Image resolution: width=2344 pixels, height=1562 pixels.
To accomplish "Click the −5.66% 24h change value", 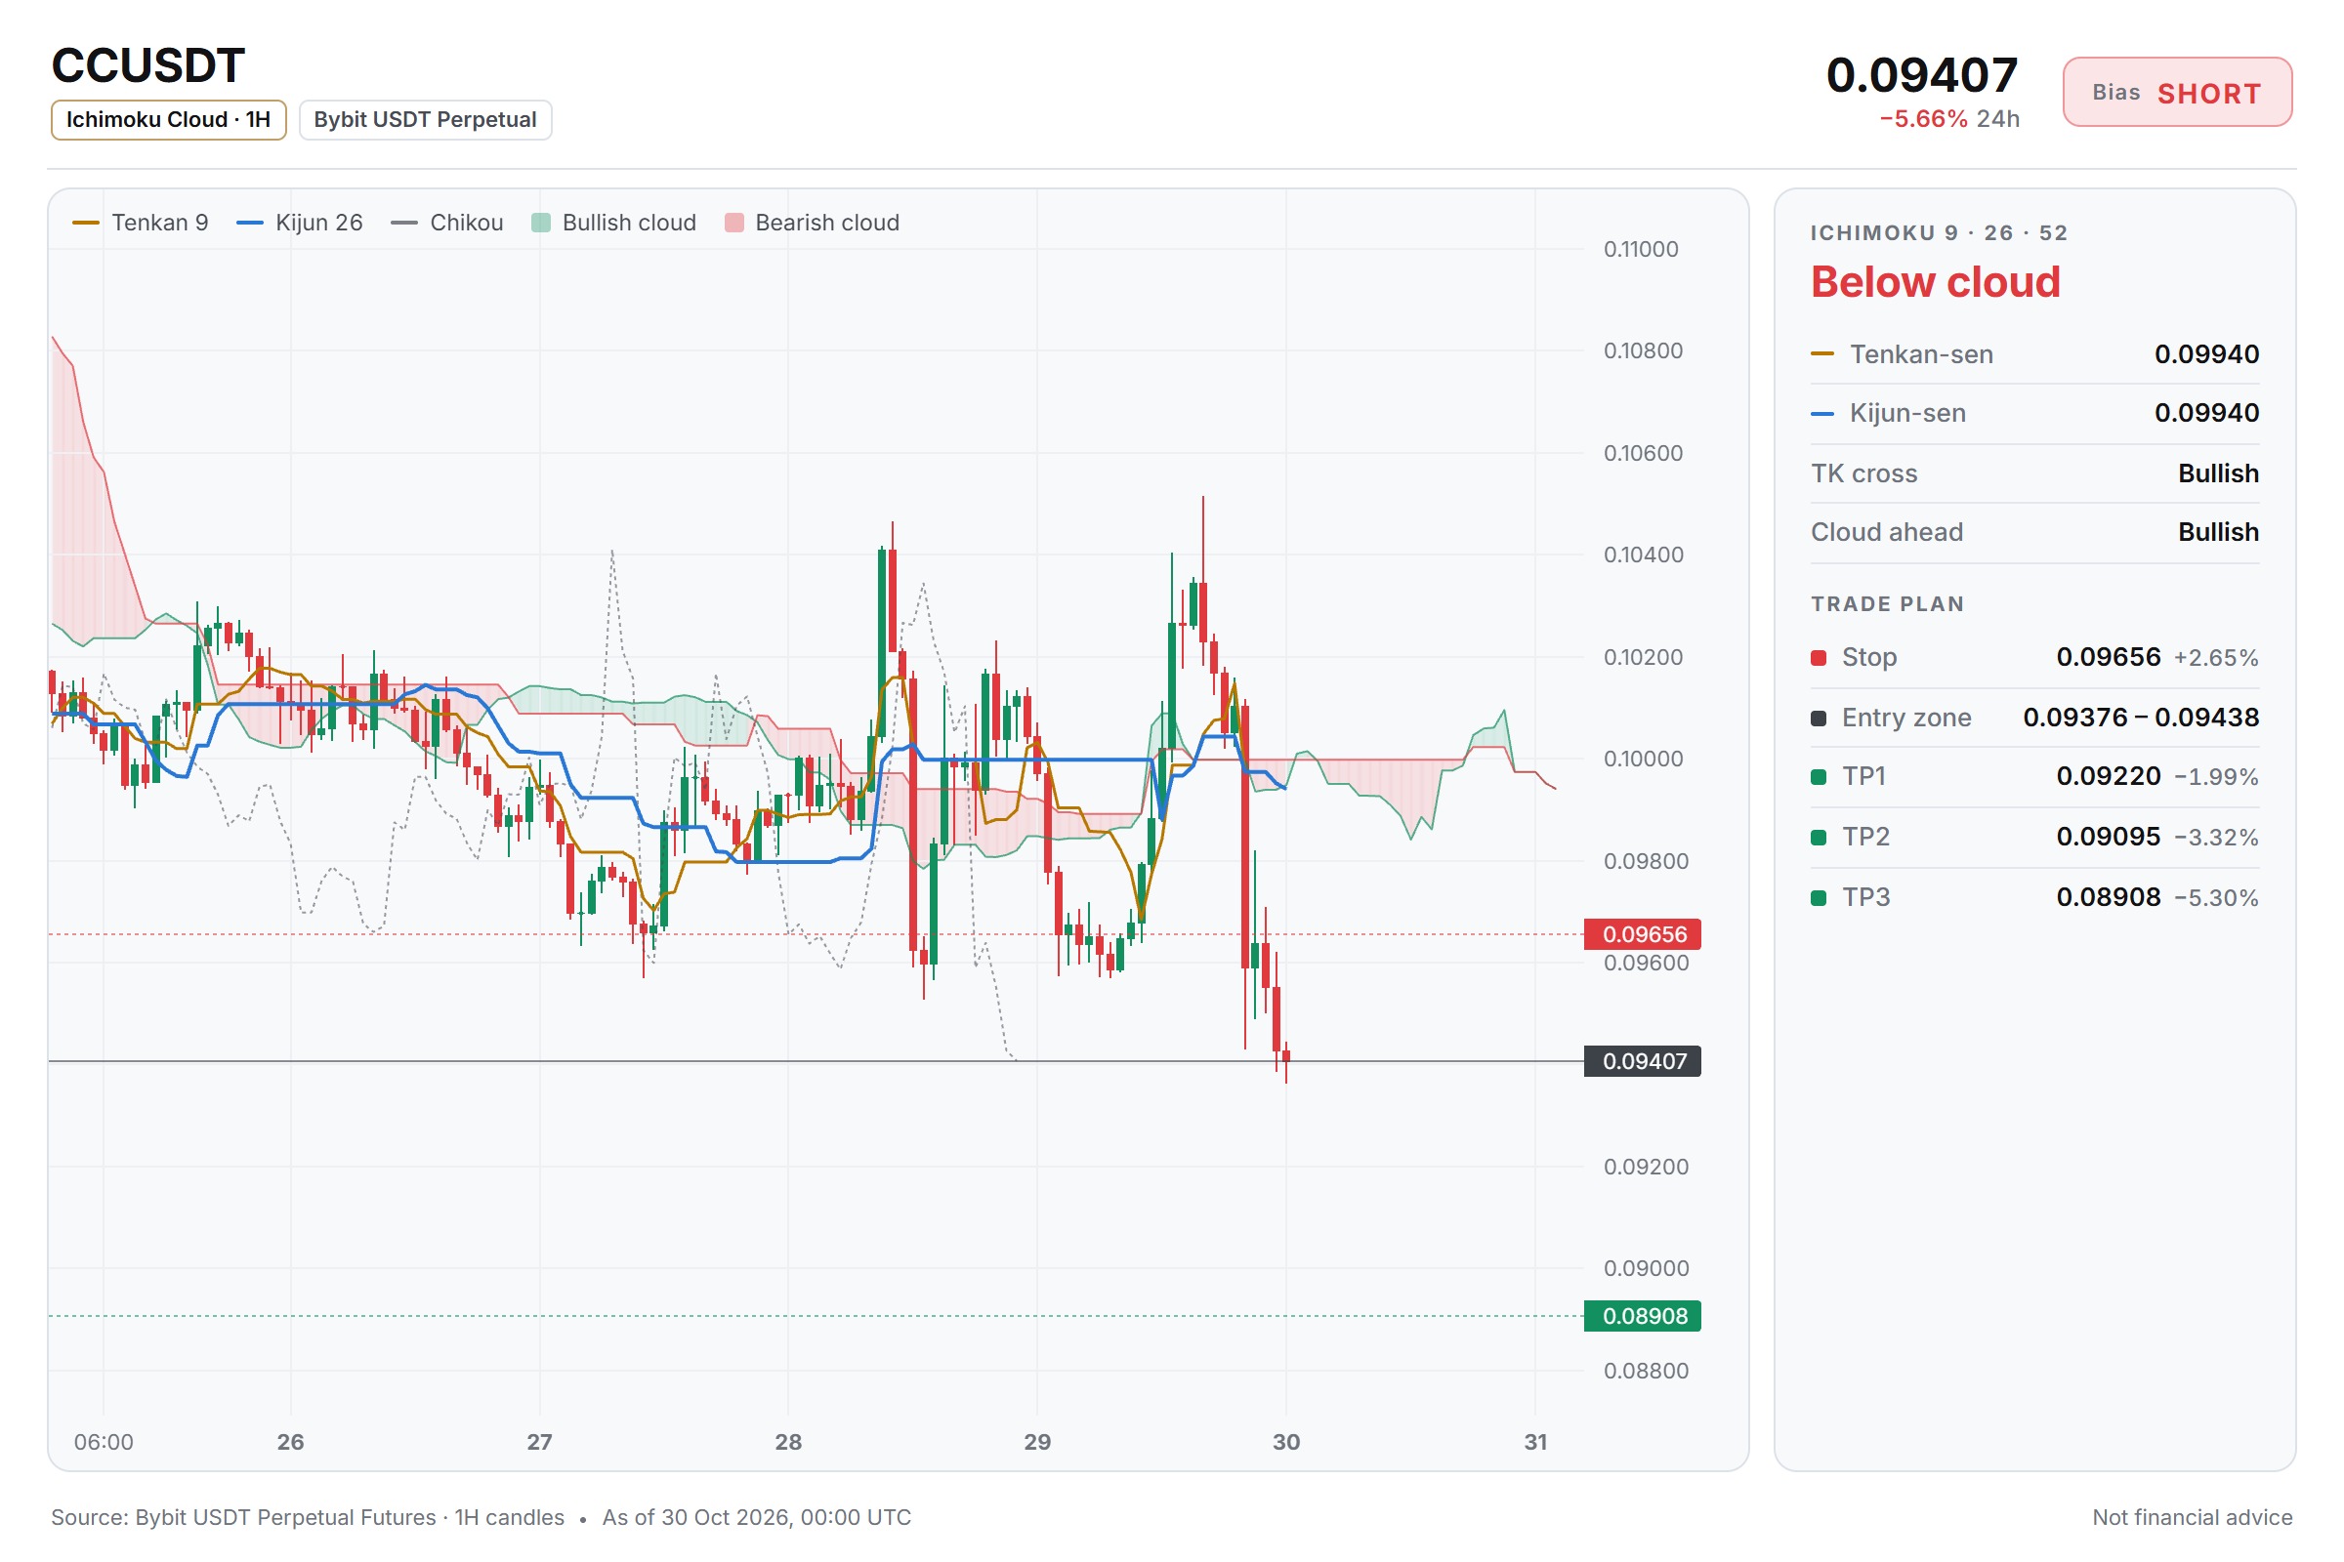I will (x=1949, y=119).
